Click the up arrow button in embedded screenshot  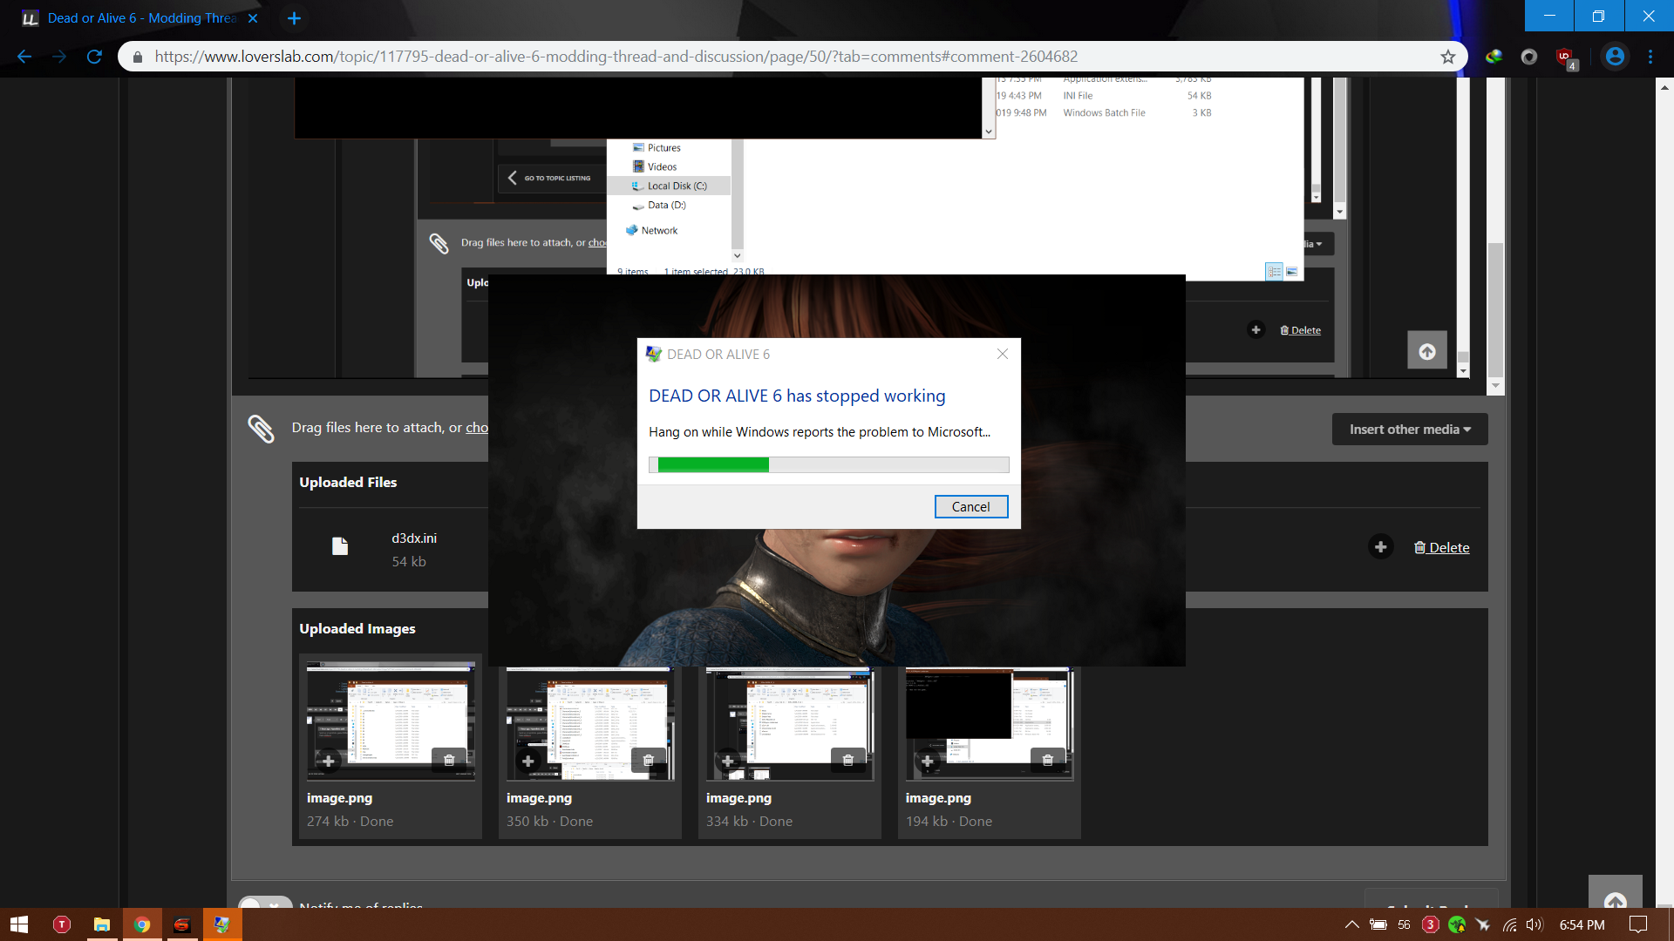[x=1427, y=351]
